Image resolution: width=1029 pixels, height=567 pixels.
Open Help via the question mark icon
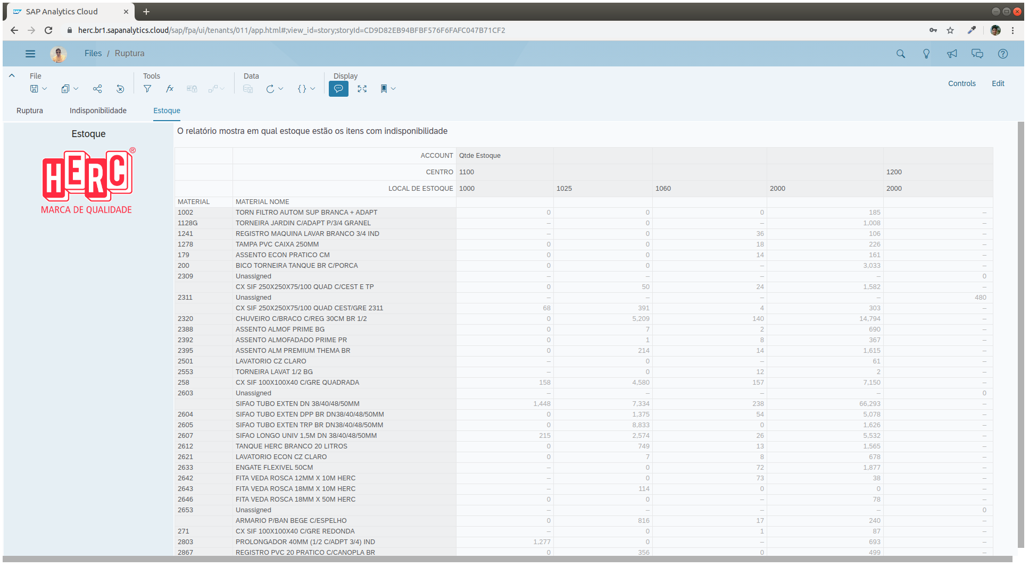[1003, 54]
